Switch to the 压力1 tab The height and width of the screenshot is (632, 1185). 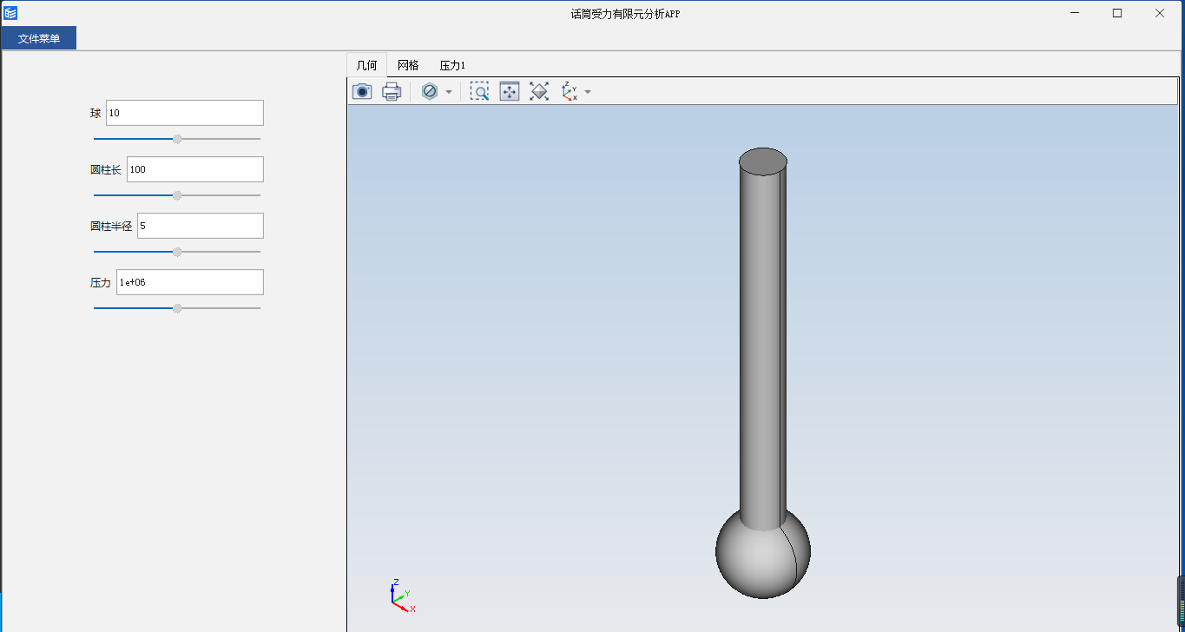(x=452, y=65)
